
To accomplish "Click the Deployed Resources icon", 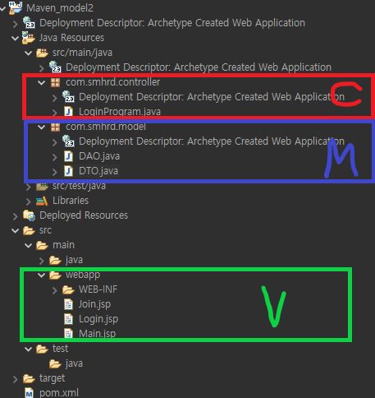I will click(29, 215).
